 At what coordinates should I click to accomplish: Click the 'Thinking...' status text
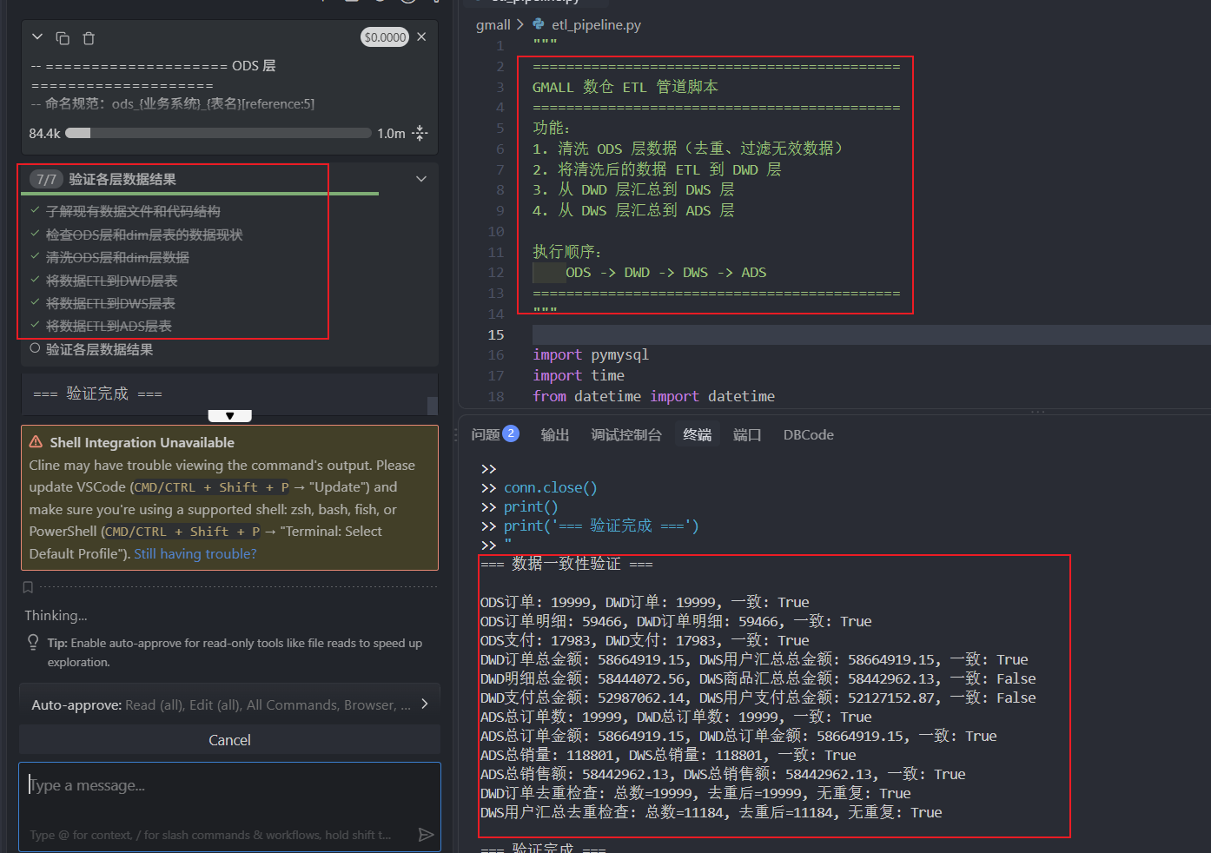(x=56, y=616)
